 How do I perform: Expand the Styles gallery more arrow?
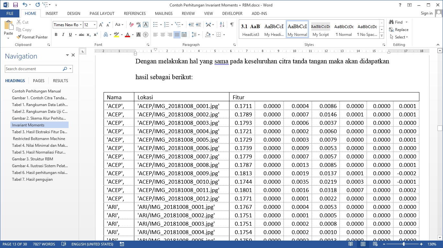click(x=382, y=36)
